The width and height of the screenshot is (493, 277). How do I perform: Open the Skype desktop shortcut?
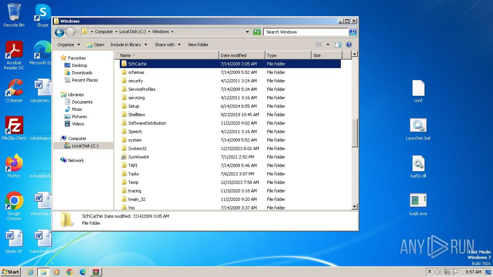pyautogui.click(x=43, y=15)
